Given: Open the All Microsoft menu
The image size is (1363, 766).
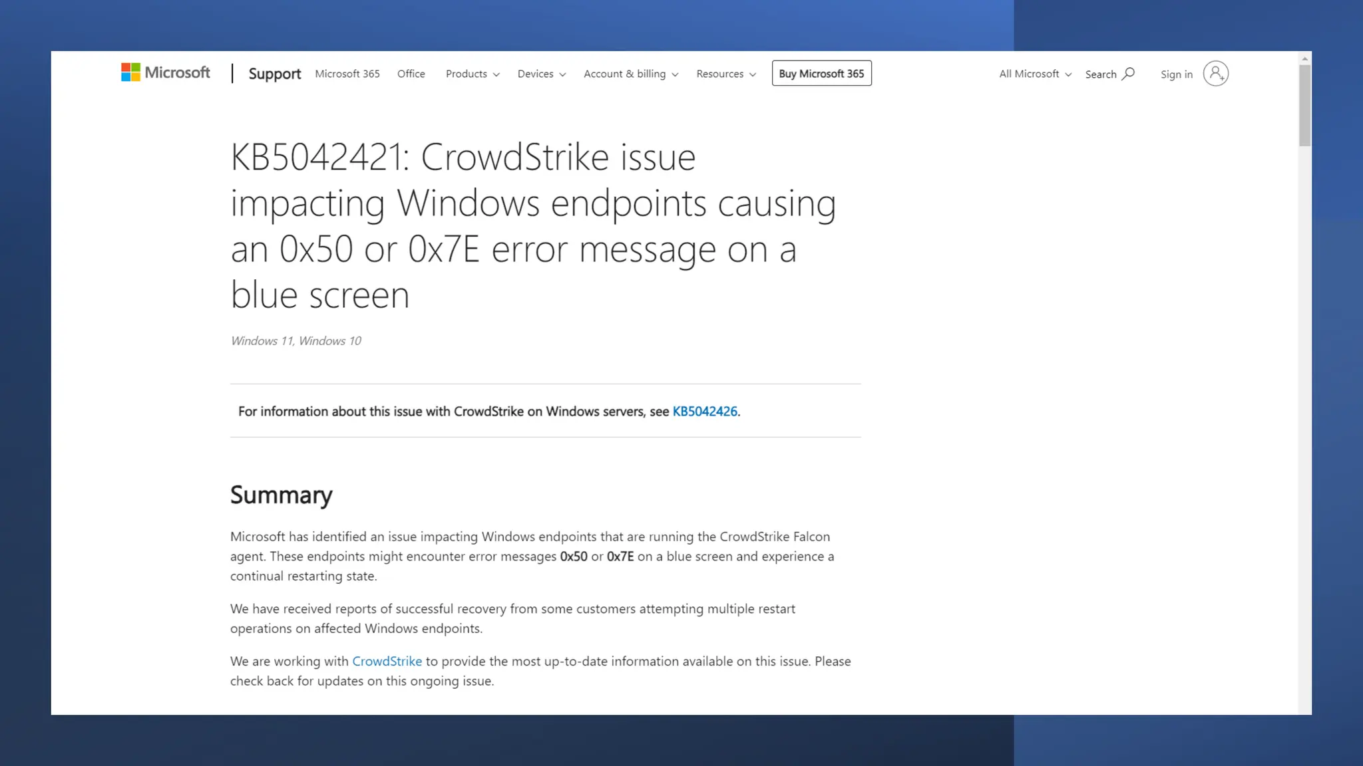Looking at the screenshot, I should [1035, 74].
